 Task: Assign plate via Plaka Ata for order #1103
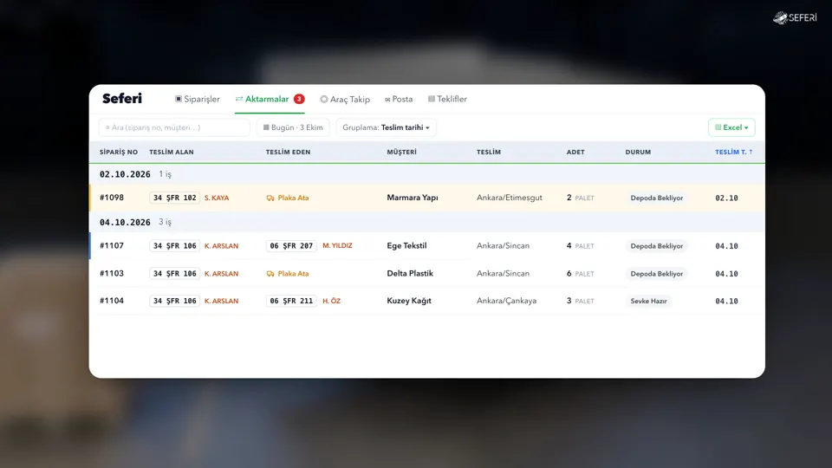(x=288, y=274)
